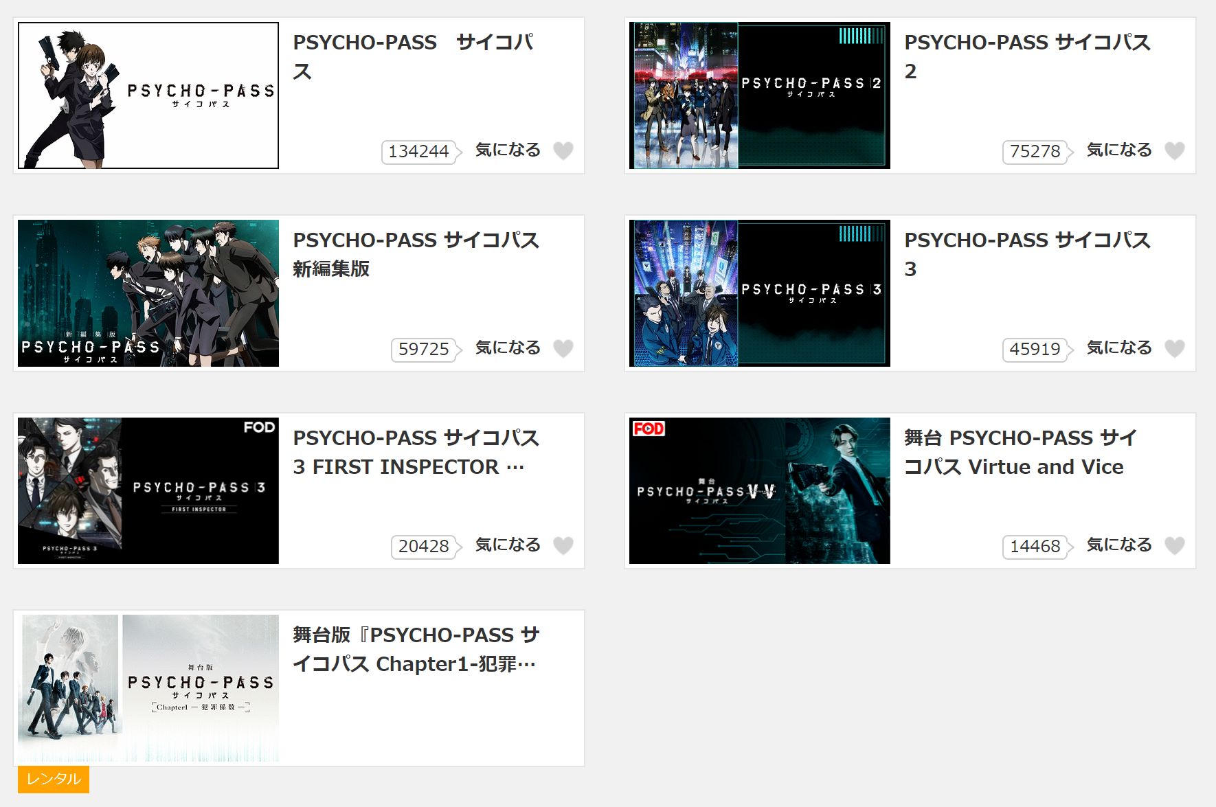Click the 59725 count bubble
This screenshot has height=807, width=1216.
425,349
